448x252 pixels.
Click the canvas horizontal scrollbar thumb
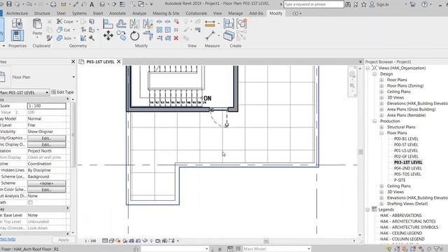(x=266, y=241)
